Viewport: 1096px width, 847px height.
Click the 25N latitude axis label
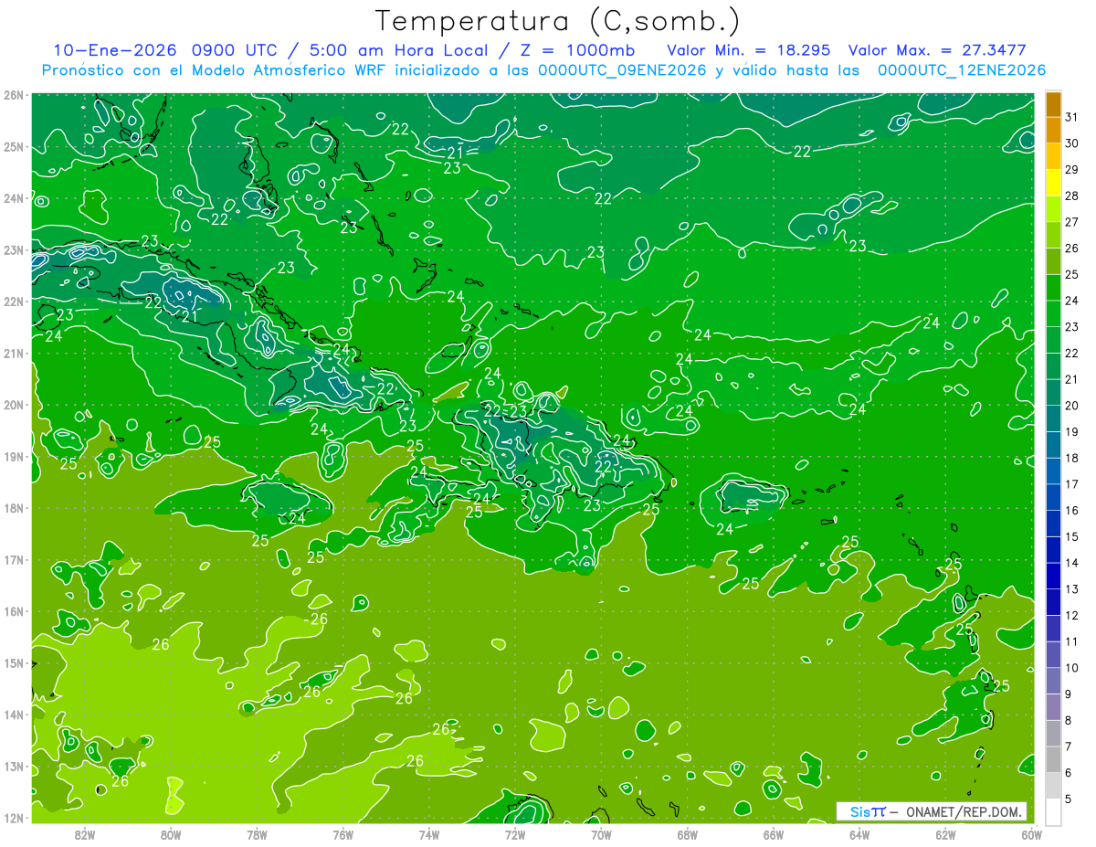tap(13, 147)
